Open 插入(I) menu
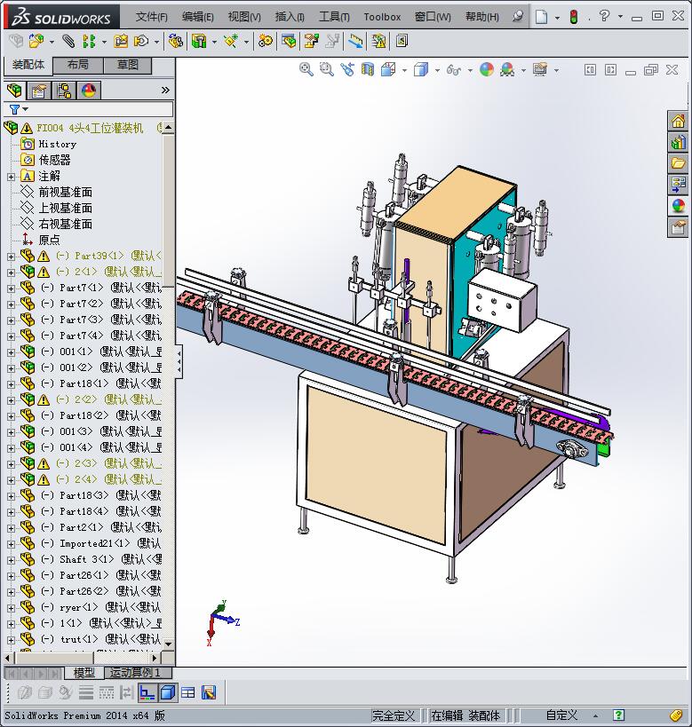The image size is (692, 727). (290, 17)
